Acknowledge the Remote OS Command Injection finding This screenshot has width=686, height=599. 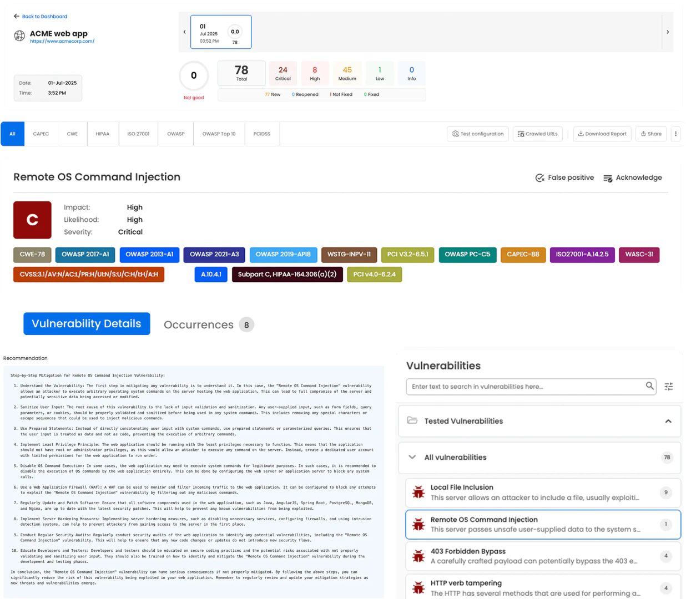pyautogui.click(x=633, y=178)
